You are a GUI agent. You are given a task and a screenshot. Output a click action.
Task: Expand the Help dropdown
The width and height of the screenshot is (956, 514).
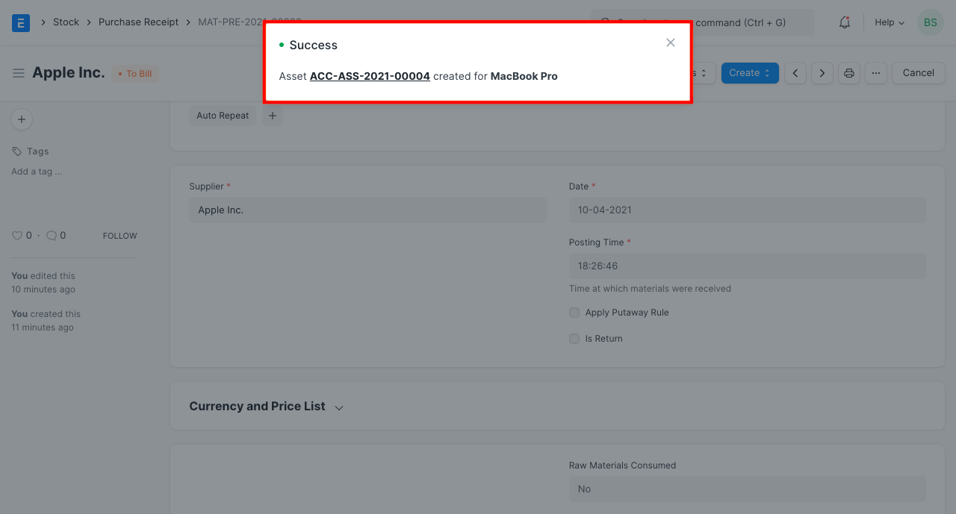pos(888,22)
